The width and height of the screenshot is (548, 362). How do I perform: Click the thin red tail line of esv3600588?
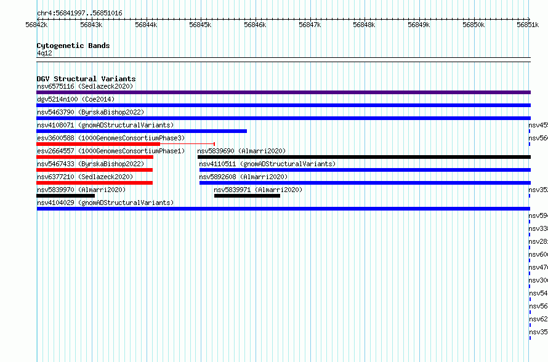tap(187, 144)
